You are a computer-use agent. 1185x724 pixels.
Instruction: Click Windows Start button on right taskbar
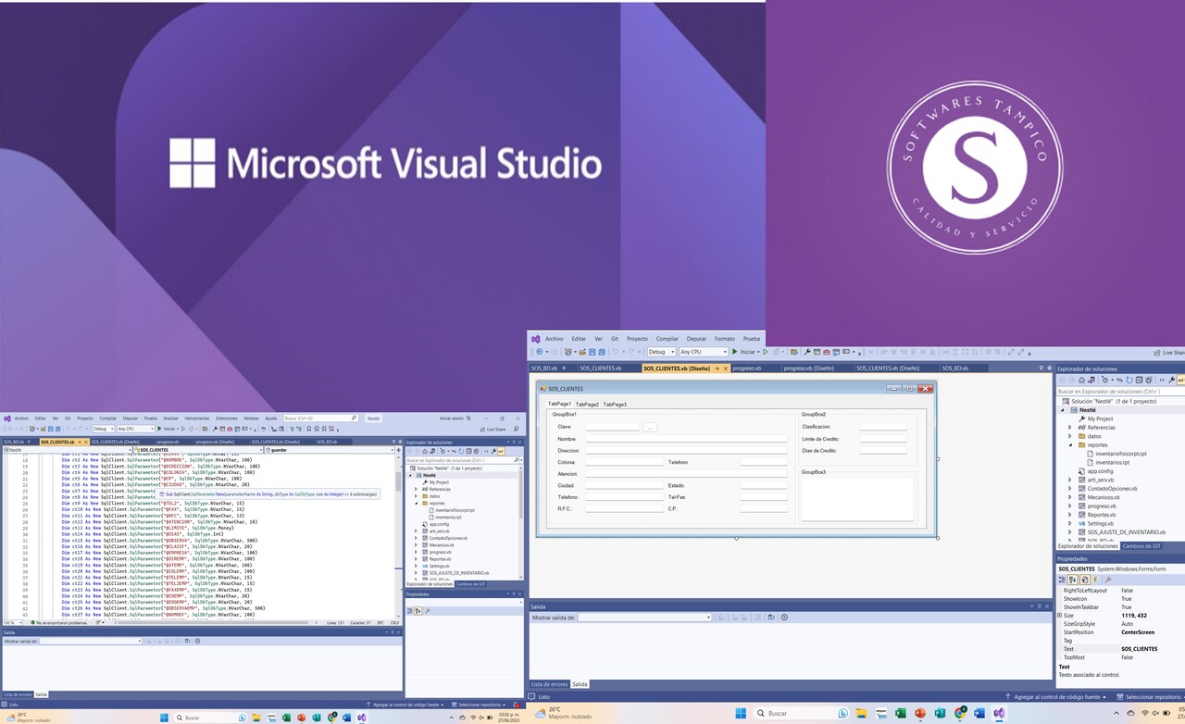742,713
